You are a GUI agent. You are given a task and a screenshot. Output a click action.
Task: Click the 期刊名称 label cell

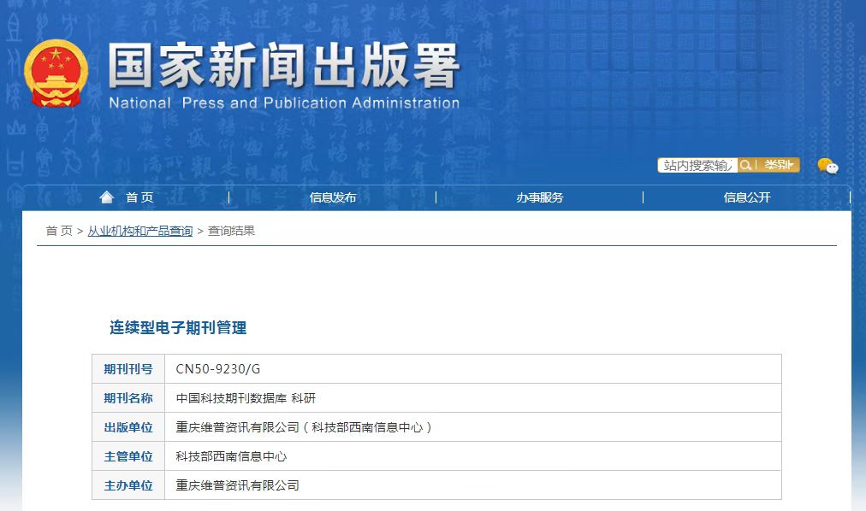(x=128, y=398)
